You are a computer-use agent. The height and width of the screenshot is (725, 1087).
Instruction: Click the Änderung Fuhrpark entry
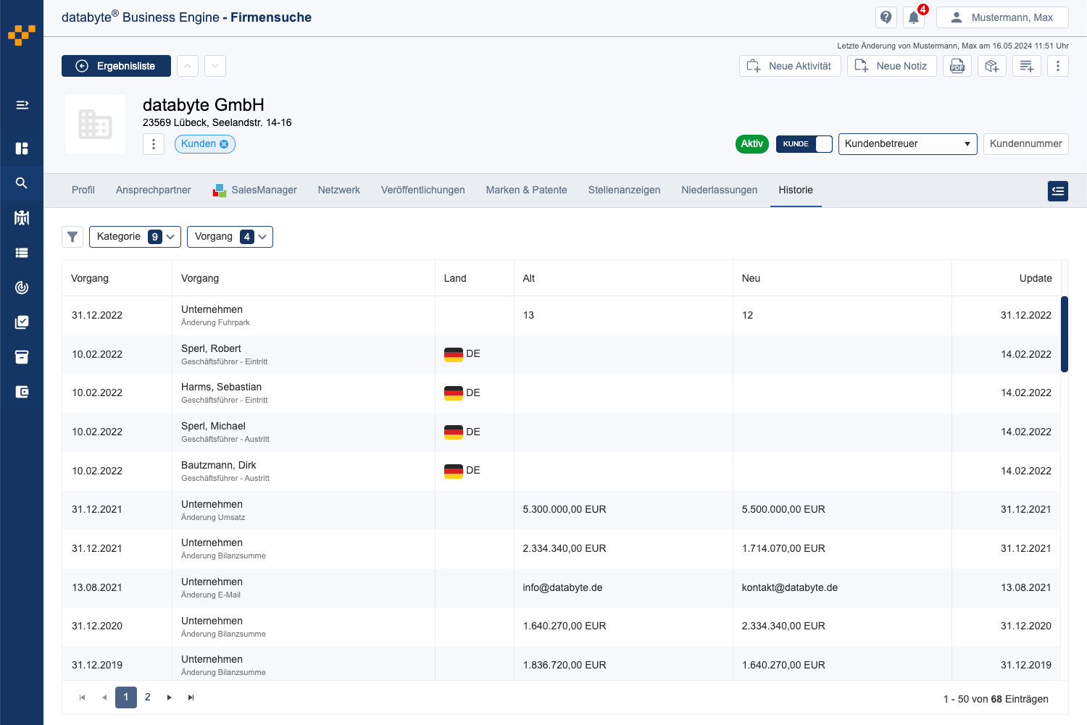click(x=215, y=323)
